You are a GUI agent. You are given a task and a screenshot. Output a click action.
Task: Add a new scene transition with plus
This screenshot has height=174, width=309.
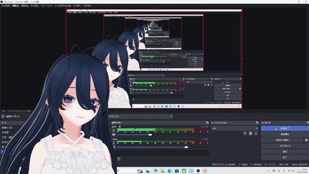(245, 133)
